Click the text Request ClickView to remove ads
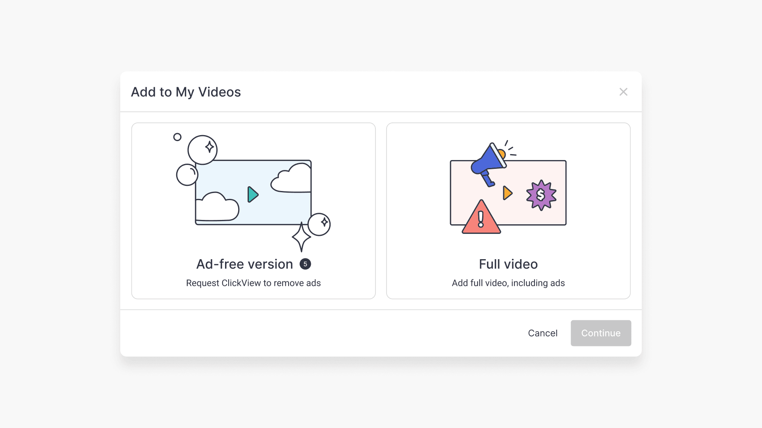The height and width of the screenshot is (428, 762). 254,283
